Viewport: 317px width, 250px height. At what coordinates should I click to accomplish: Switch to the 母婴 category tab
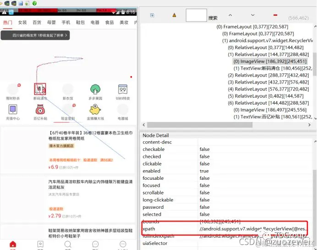point(51,22)
